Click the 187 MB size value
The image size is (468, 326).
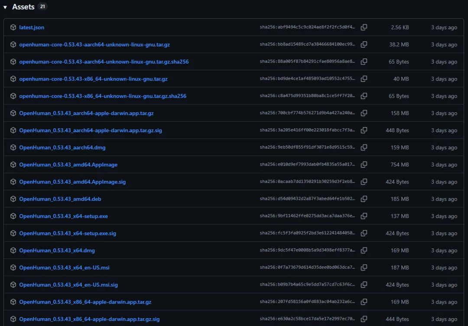(400, 268)
